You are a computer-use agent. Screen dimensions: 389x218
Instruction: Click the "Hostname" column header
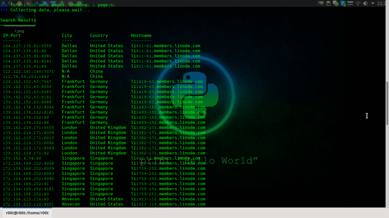point(141,35)
